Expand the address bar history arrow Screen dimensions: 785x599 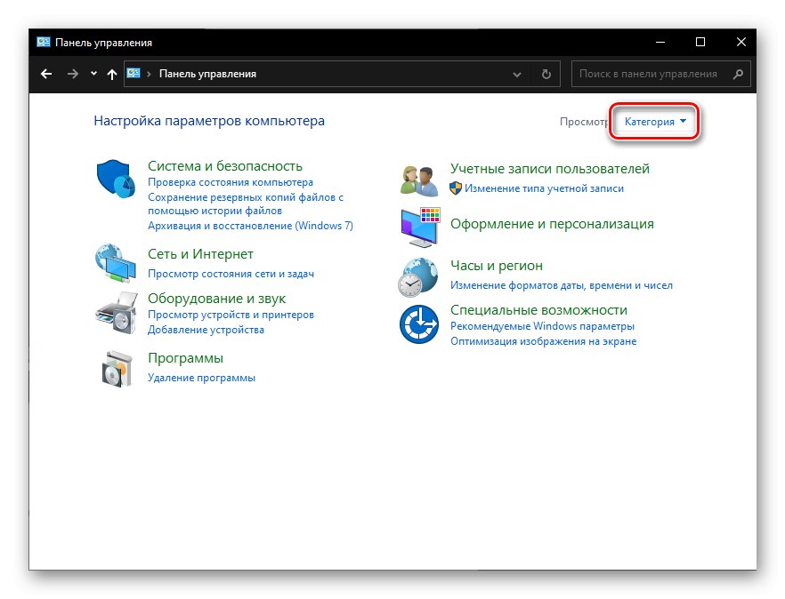click(x=516, y=74)
